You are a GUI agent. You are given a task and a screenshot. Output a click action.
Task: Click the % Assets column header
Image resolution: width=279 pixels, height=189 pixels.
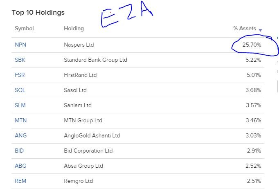pyautogui.click(x=245, y=28)
